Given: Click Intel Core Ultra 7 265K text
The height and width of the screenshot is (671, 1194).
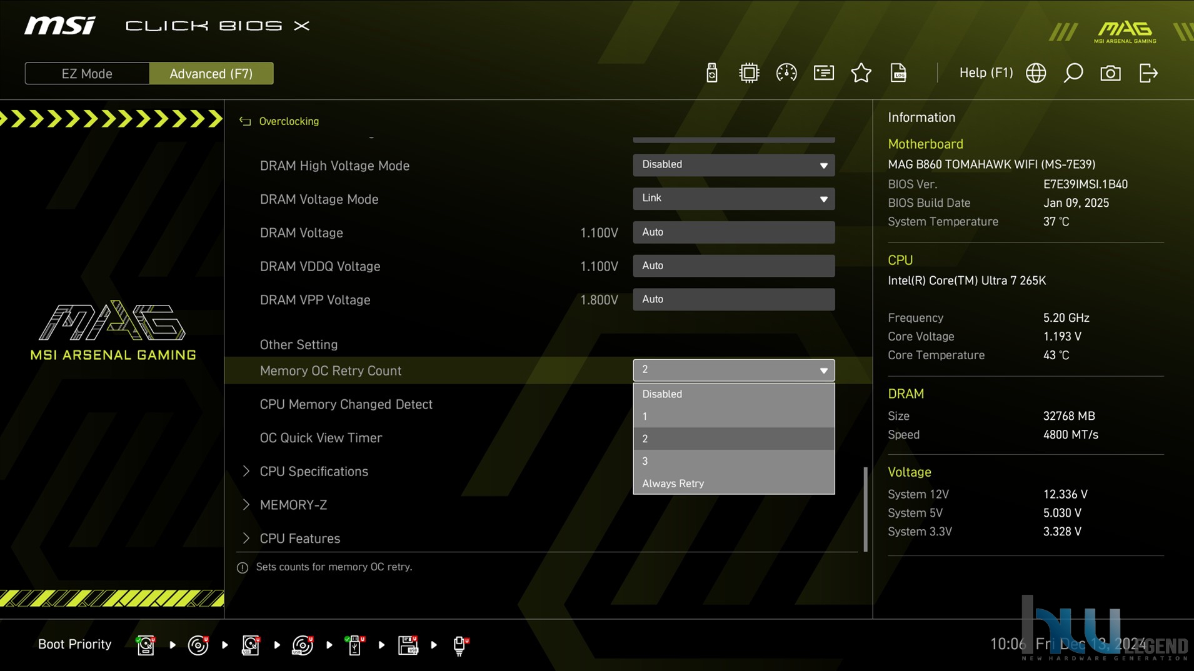Looking at the screenshot, I should (966, 281).
